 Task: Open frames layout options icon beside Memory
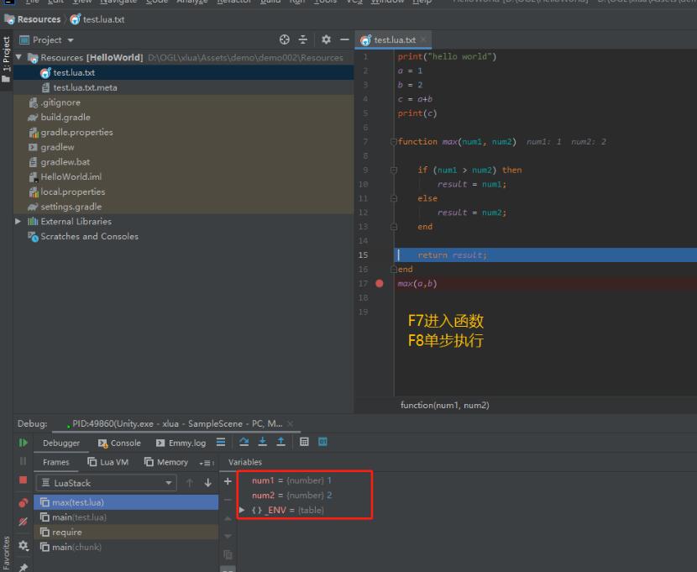pos(207,463)
